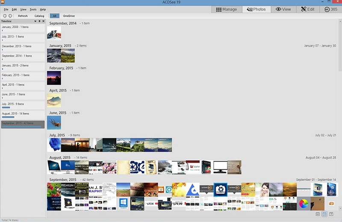
Task: Open the black monitor thumbnail in August, 2015
Action: tap(220, 167)
